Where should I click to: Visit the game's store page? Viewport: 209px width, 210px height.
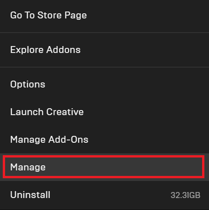104,15
